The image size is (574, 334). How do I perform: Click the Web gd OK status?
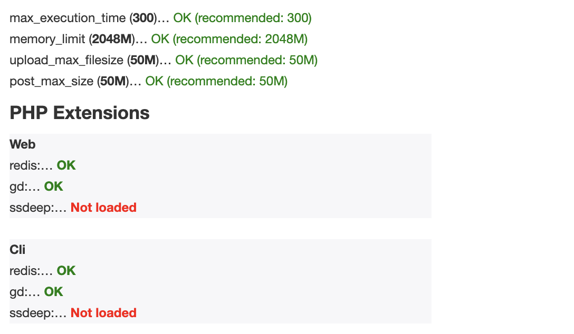pyautogui.click(x=53, y=186)
